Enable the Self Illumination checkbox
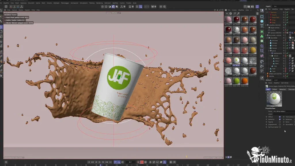The image size is (295, 166). (x=280, y=127)
